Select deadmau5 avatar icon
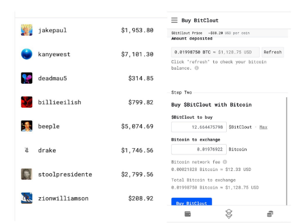300x223 pixels. [26, 78]
